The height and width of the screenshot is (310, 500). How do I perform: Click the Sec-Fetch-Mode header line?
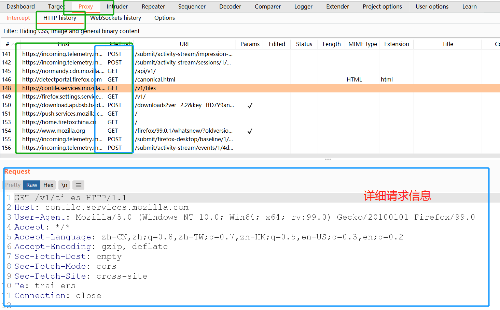tap(65, 266)
